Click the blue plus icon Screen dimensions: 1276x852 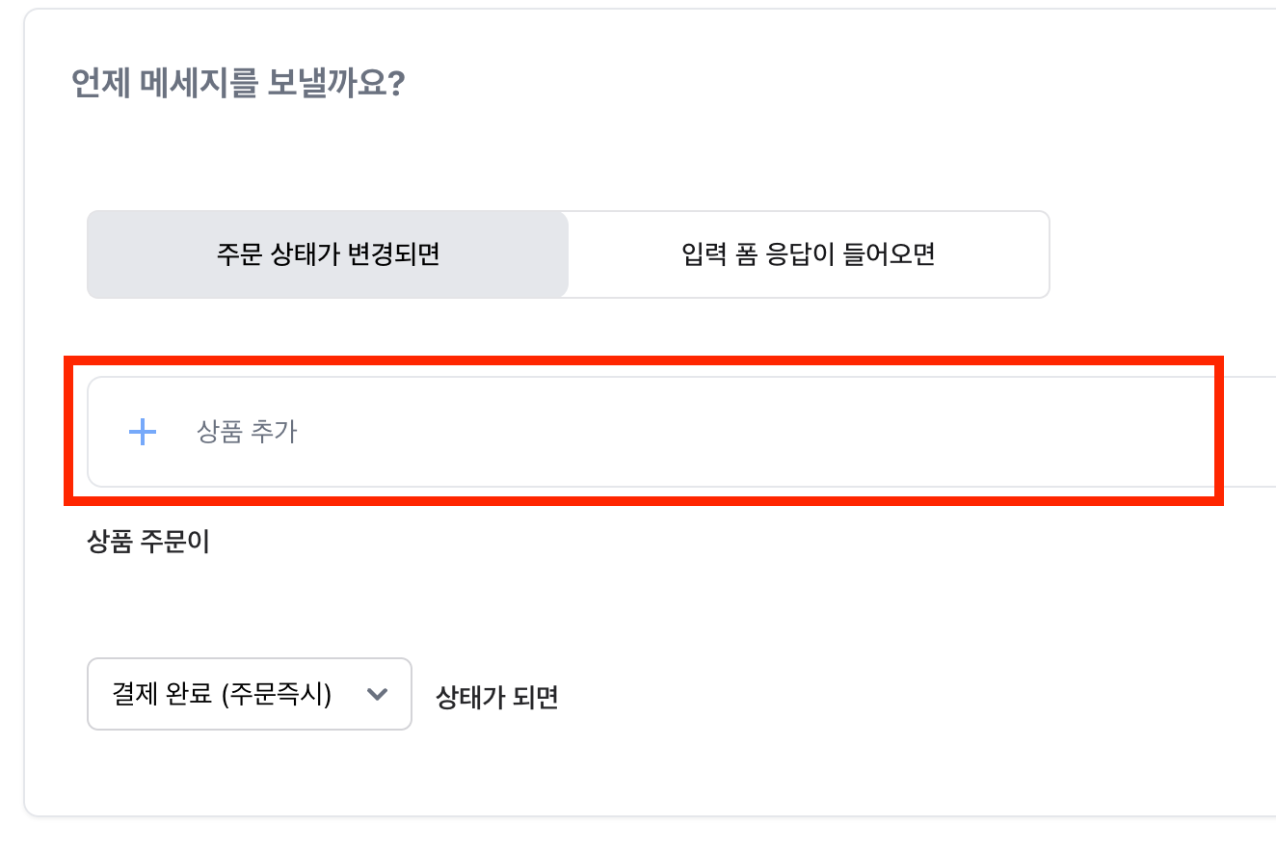click(143, 432)
